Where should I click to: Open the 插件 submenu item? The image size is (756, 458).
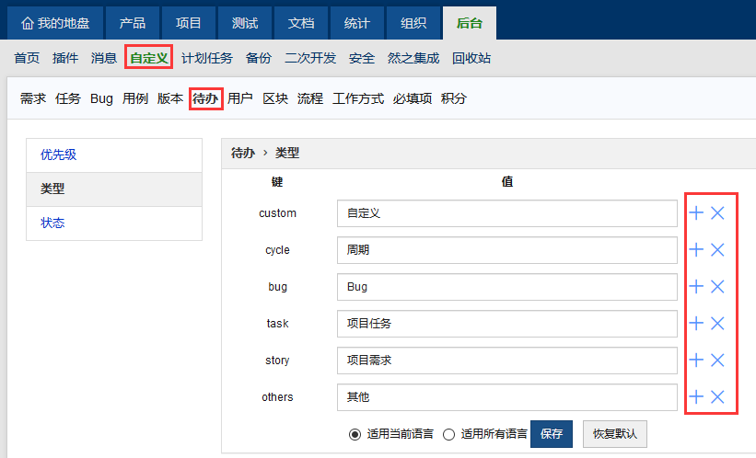point(65,58)
